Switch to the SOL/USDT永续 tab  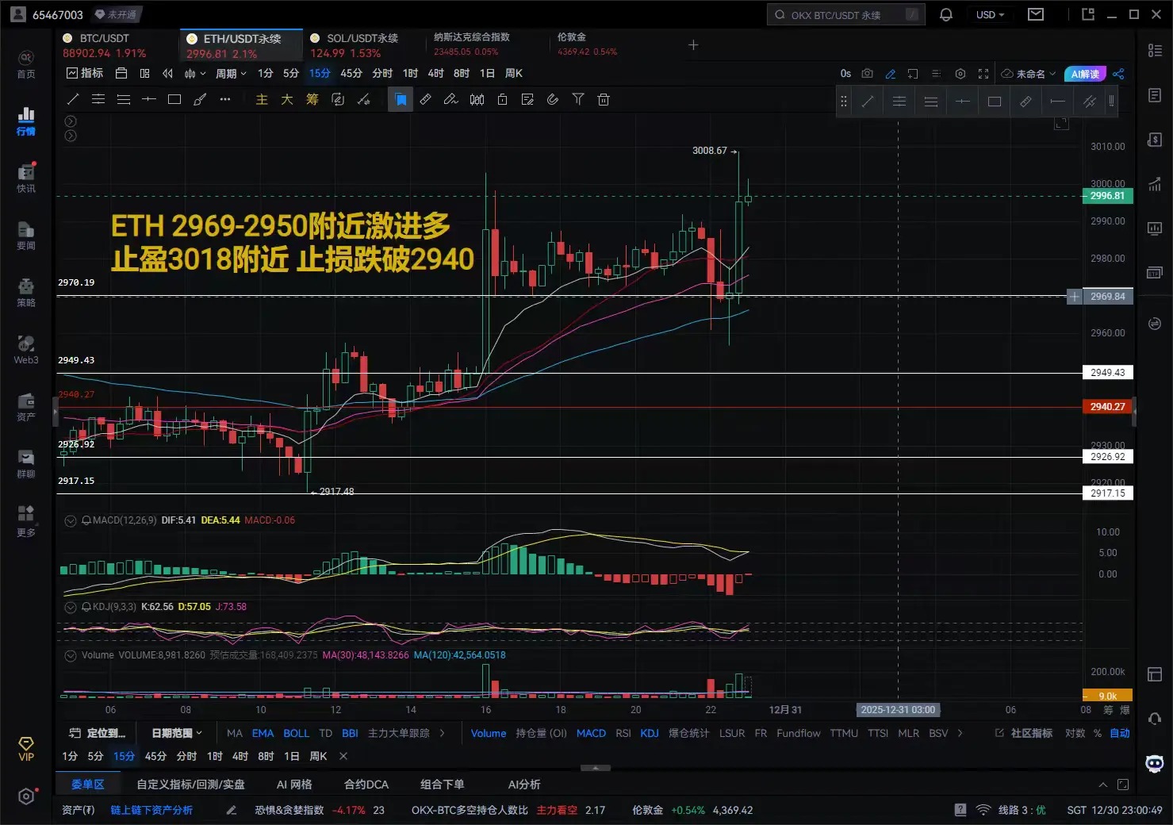(x=364, y=45)
